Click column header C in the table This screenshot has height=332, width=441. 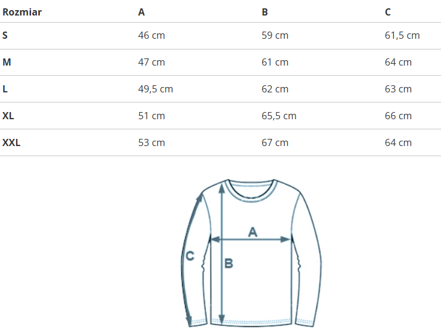pyautogui.click(x=388, y=12)
